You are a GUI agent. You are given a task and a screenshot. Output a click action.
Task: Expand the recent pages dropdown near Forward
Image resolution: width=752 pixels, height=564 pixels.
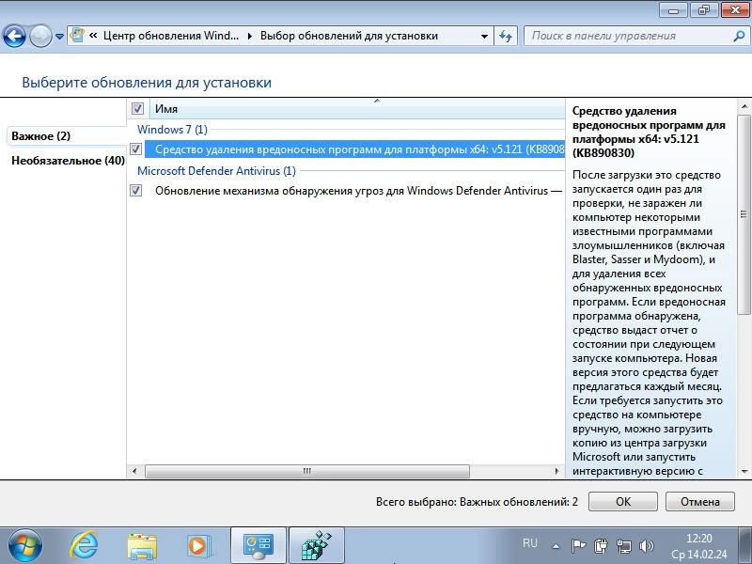[x=60, y=37]
